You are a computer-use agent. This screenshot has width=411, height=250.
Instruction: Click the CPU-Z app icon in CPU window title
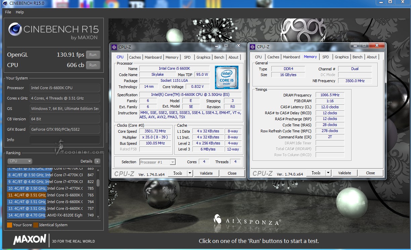114,47
